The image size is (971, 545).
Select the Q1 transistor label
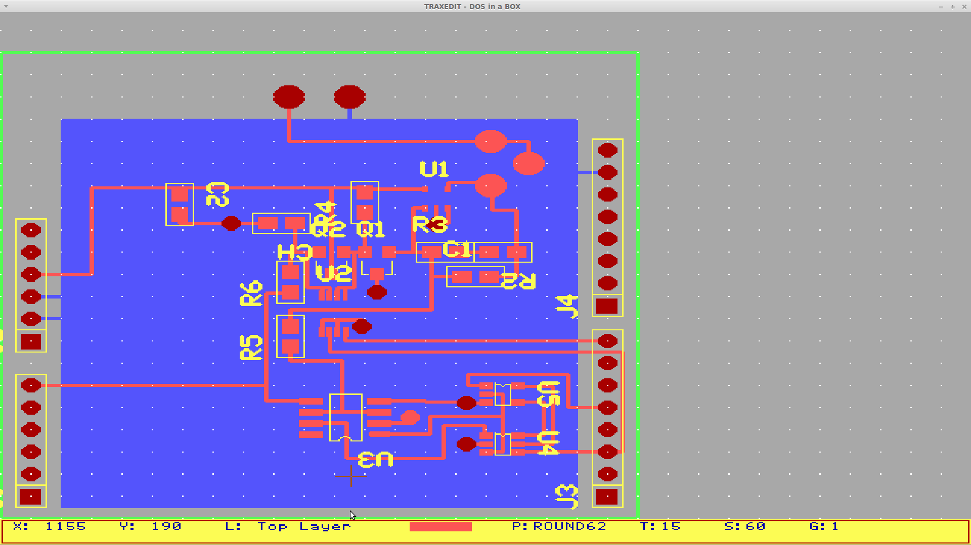point(371,229)
